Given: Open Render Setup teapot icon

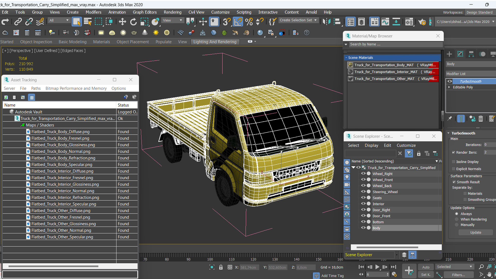Looking at the screenshot, I should coord(422,22).
